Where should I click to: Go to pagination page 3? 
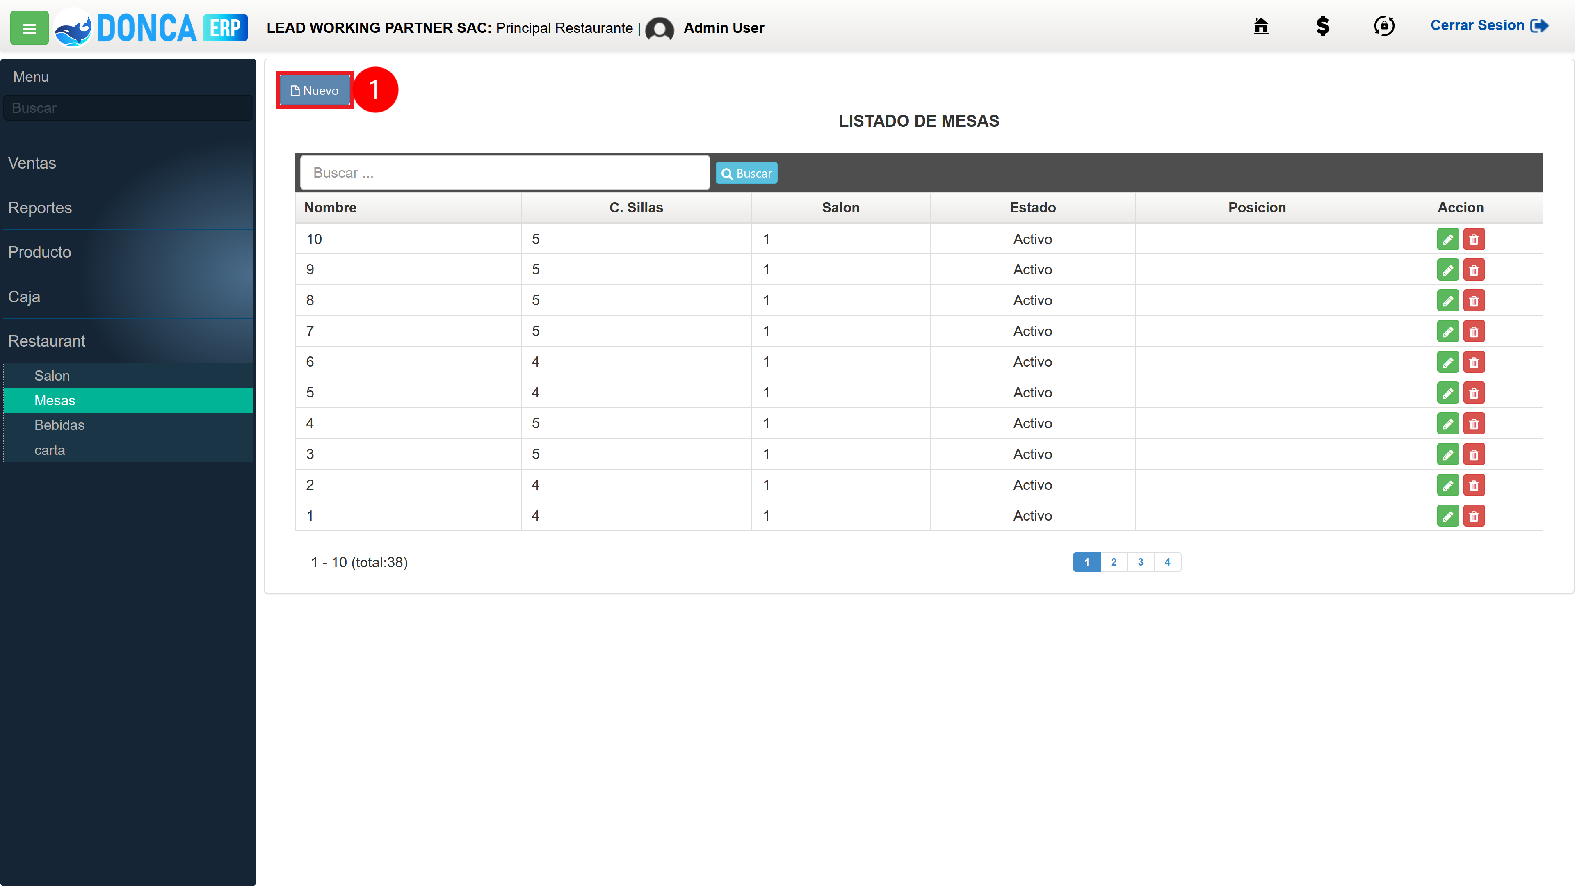pyautogui.click(x=1140, y=562)
